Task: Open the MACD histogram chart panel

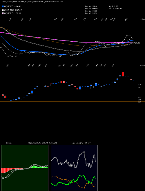Action: click(25, 168)
